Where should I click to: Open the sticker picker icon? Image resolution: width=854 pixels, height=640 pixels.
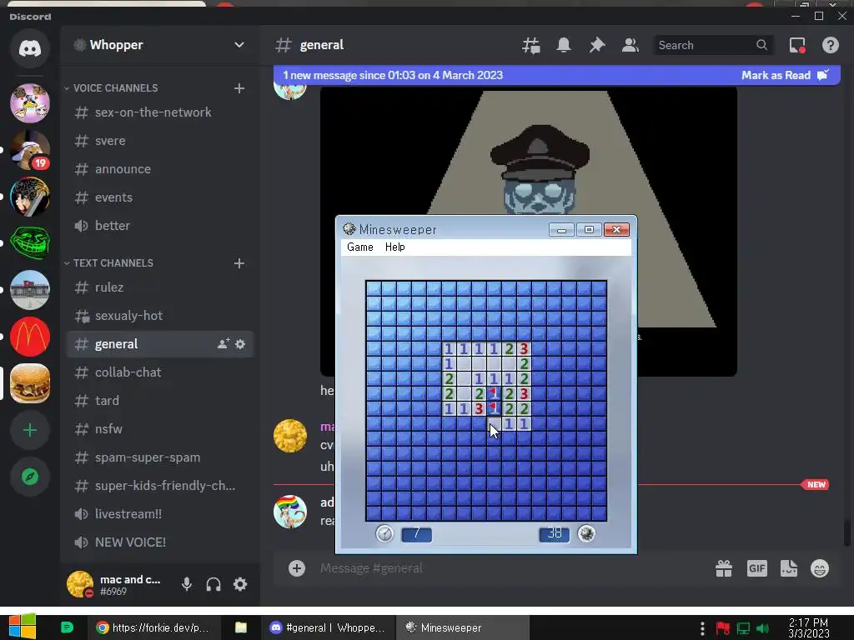[x=789, y=568]
